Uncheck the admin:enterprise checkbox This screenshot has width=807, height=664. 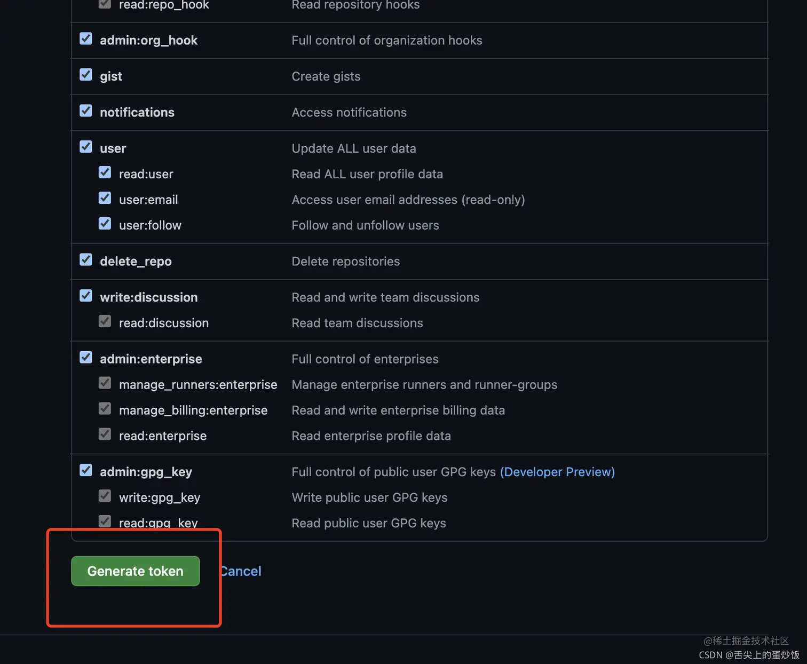point(86,358)
